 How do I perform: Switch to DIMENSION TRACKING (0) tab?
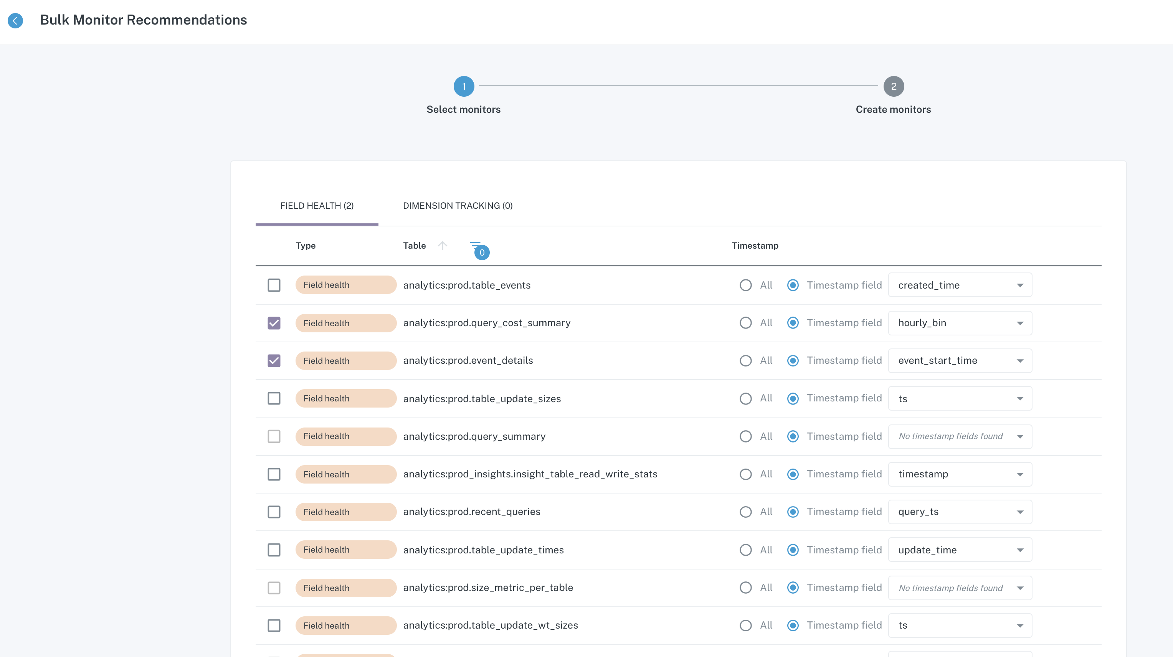tap(458, 206)
